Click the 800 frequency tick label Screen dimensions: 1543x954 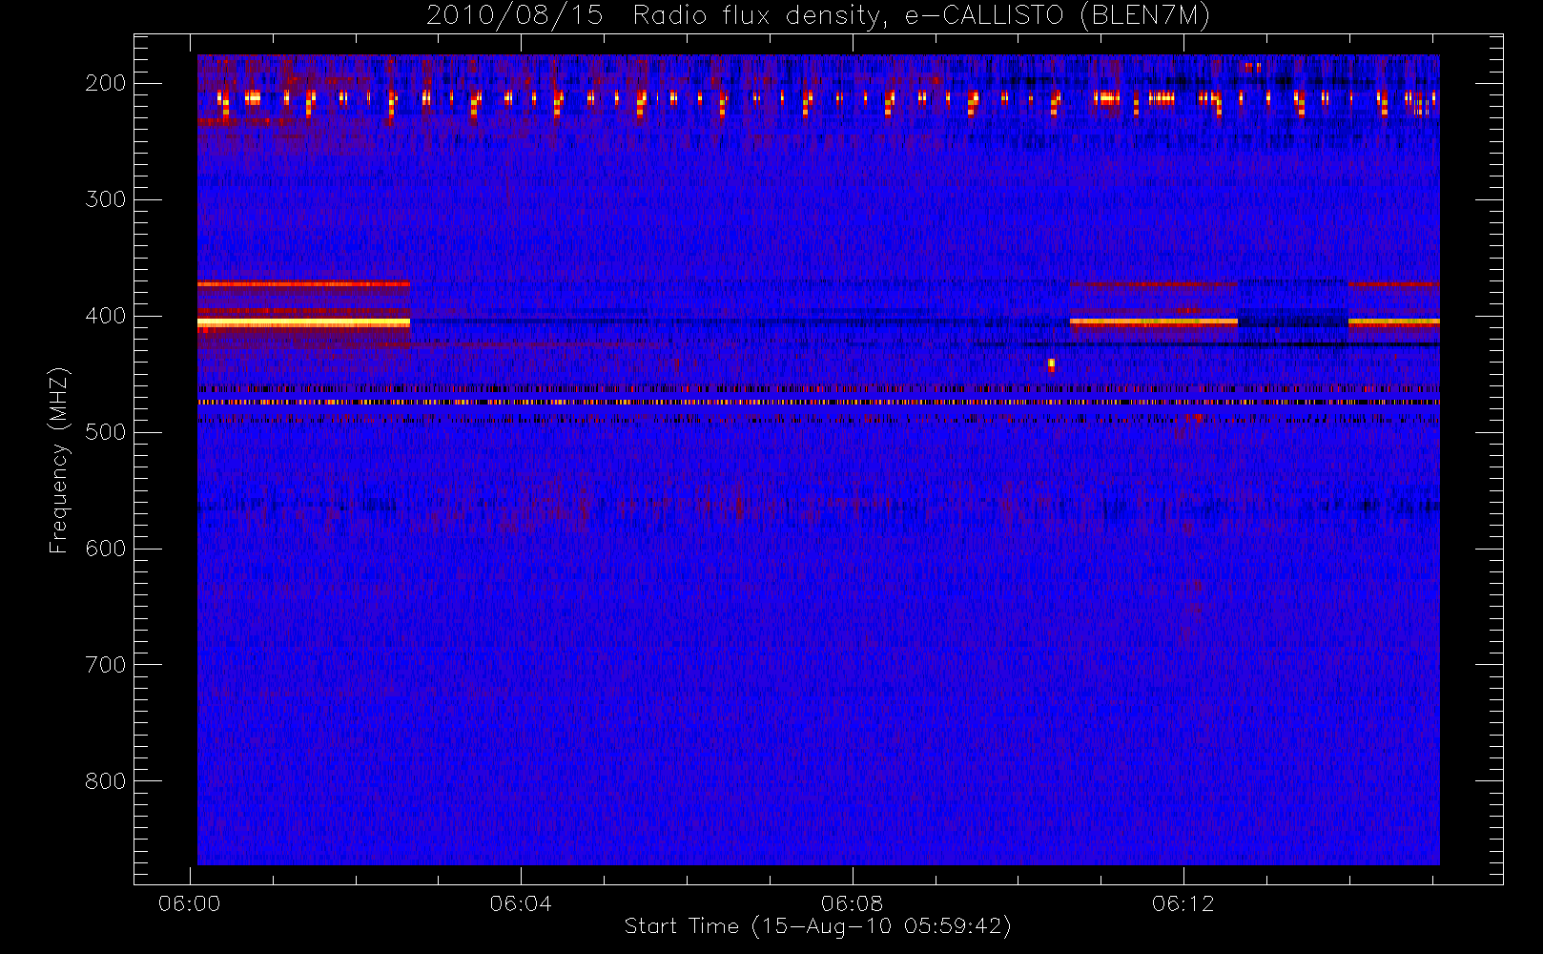click(106, 781)
